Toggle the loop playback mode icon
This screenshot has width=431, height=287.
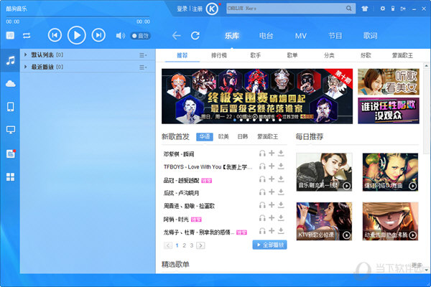(27, 35)
